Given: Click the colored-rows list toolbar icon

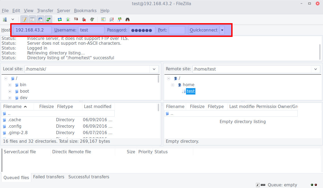Looking at the screenshot, I should pyautogui.click(x=103, y=19).
